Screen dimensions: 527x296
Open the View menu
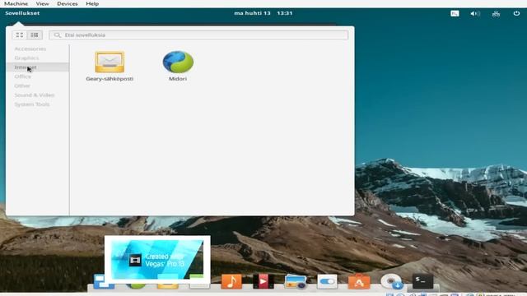[42, 3]
